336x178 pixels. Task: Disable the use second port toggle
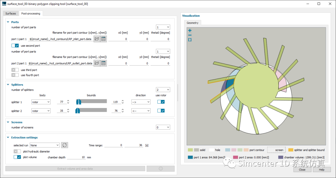pyautogui.click(x=15, y=46)
